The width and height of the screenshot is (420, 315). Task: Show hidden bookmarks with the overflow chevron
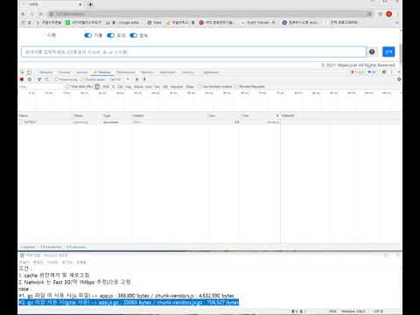pyautogui.click(x=397, y=23)
